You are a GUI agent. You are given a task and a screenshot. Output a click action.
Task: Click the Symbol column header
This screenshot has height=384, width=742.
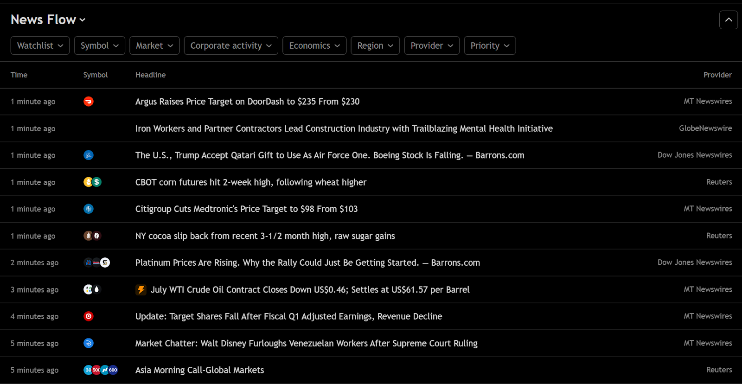pos(96,75)
